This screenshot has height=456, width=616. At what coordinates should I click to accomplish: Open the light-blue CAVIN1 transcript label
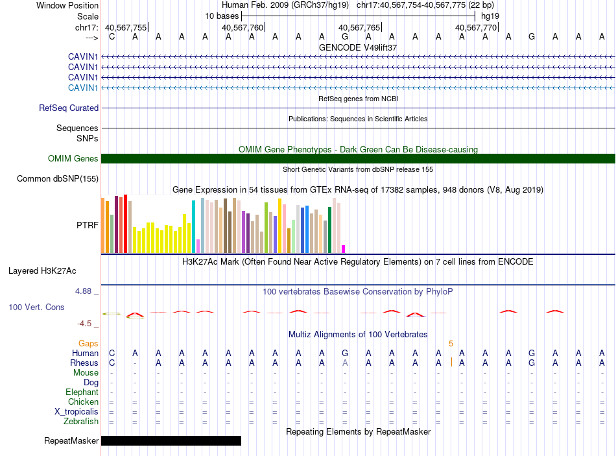(83, 88)
